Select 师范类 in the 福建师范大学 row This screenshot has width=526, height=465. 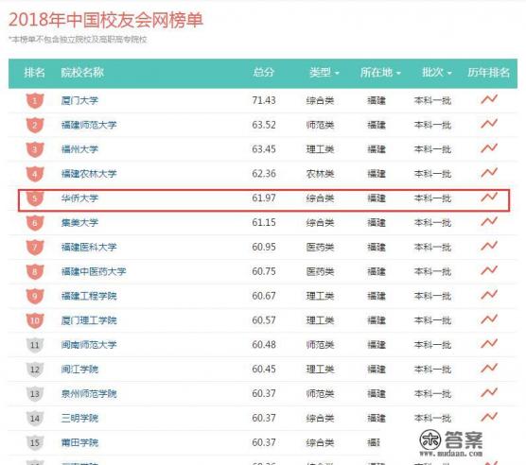click(320, 125)
